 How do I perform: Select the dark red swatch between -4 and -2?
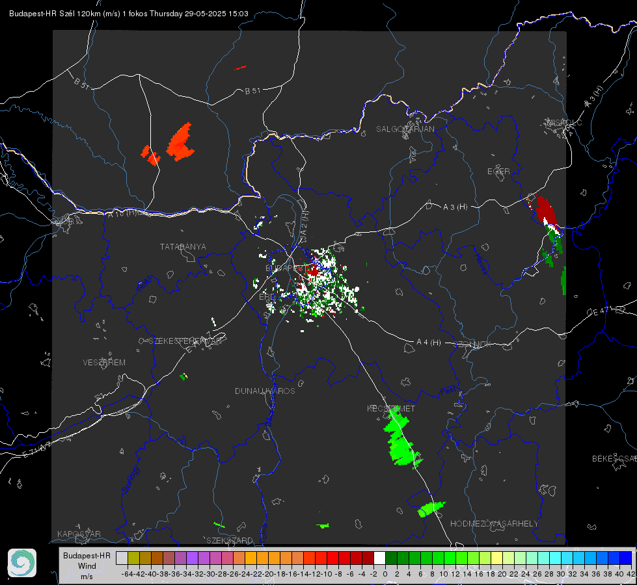click(368, 558)
